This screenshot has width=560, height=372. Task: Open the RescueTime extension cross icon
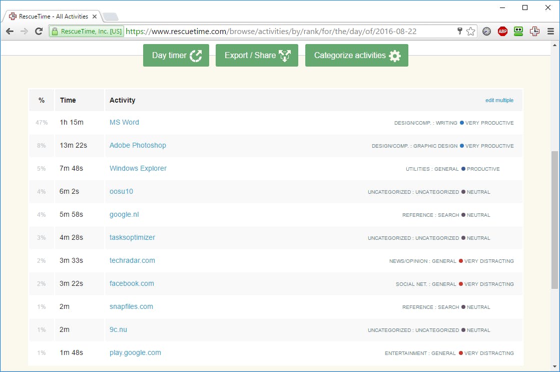[x=534, y=32]
